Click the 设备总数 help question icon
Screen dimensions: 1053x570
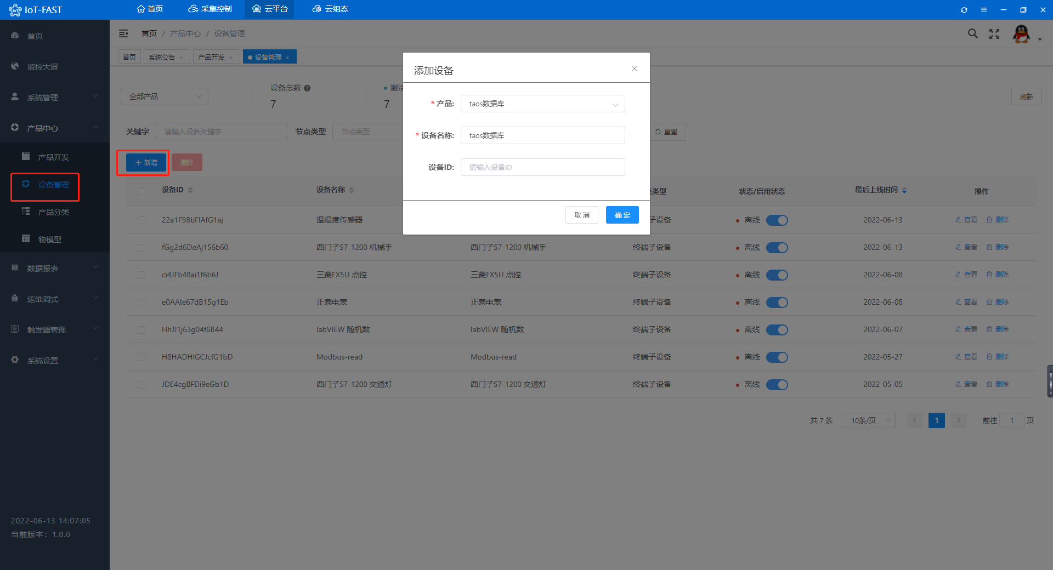[307, 88]
